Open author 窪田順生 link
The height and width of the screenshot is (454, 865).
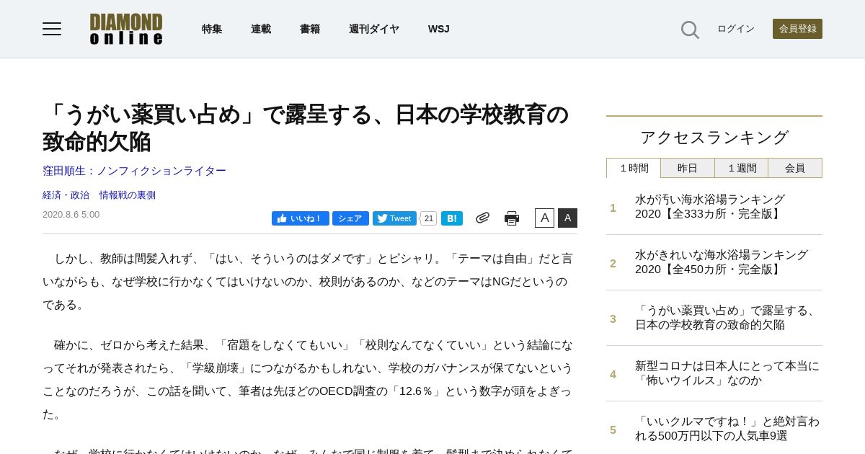click(134, 171)
